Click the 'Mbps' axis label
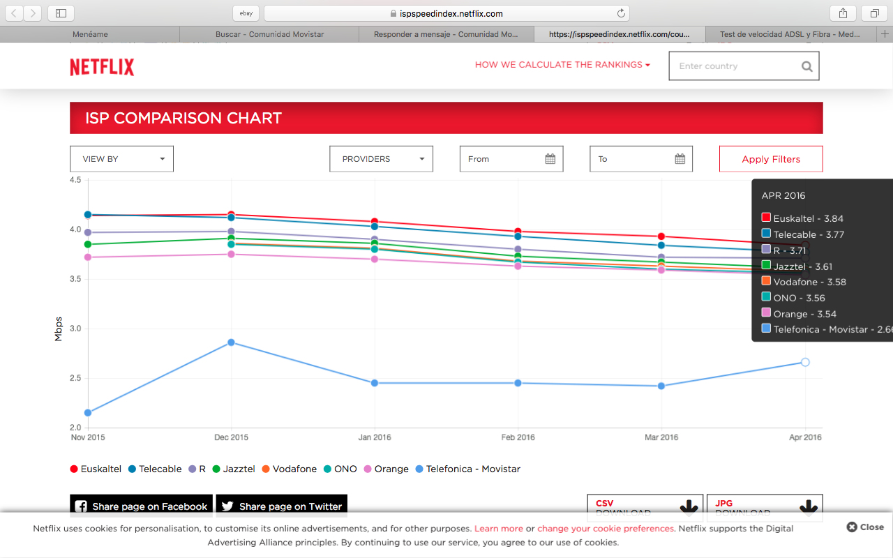 [x=59, y=329]
